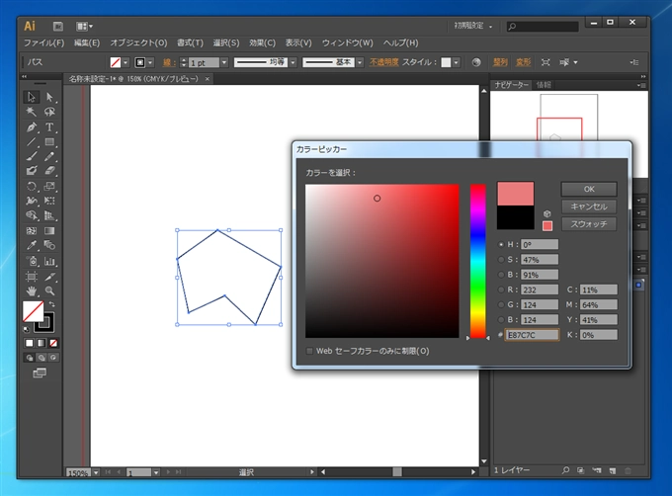672x496 pixels.
Task: Open the graphic style (スタイル) dropdown
Action: tap(457, 62)
